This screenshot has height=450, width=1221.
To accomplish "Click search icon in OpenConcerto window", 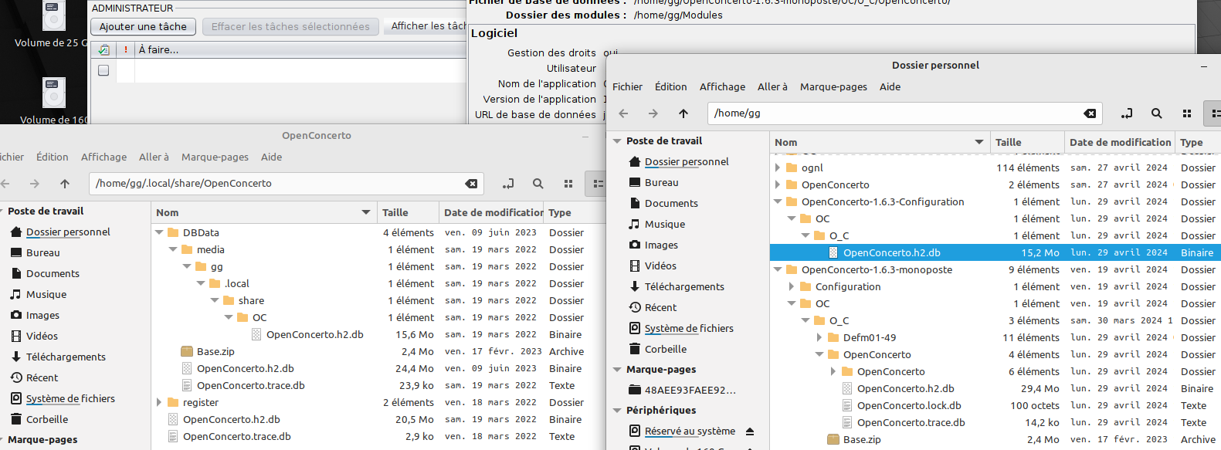I will tap(538, 184).
